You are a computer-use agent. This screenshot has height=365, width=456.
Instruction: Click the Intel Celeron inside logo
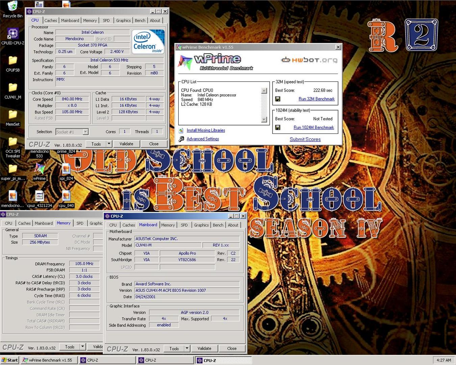[149, 42]
